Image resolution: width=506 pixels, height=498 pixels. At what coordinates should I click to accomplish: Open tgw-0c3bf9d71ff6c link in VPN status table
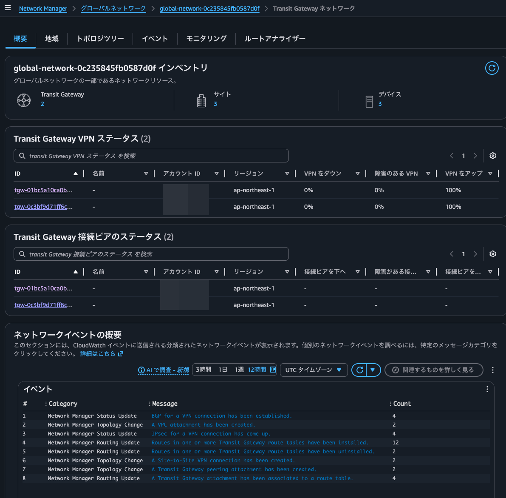(x=43, y=207)
